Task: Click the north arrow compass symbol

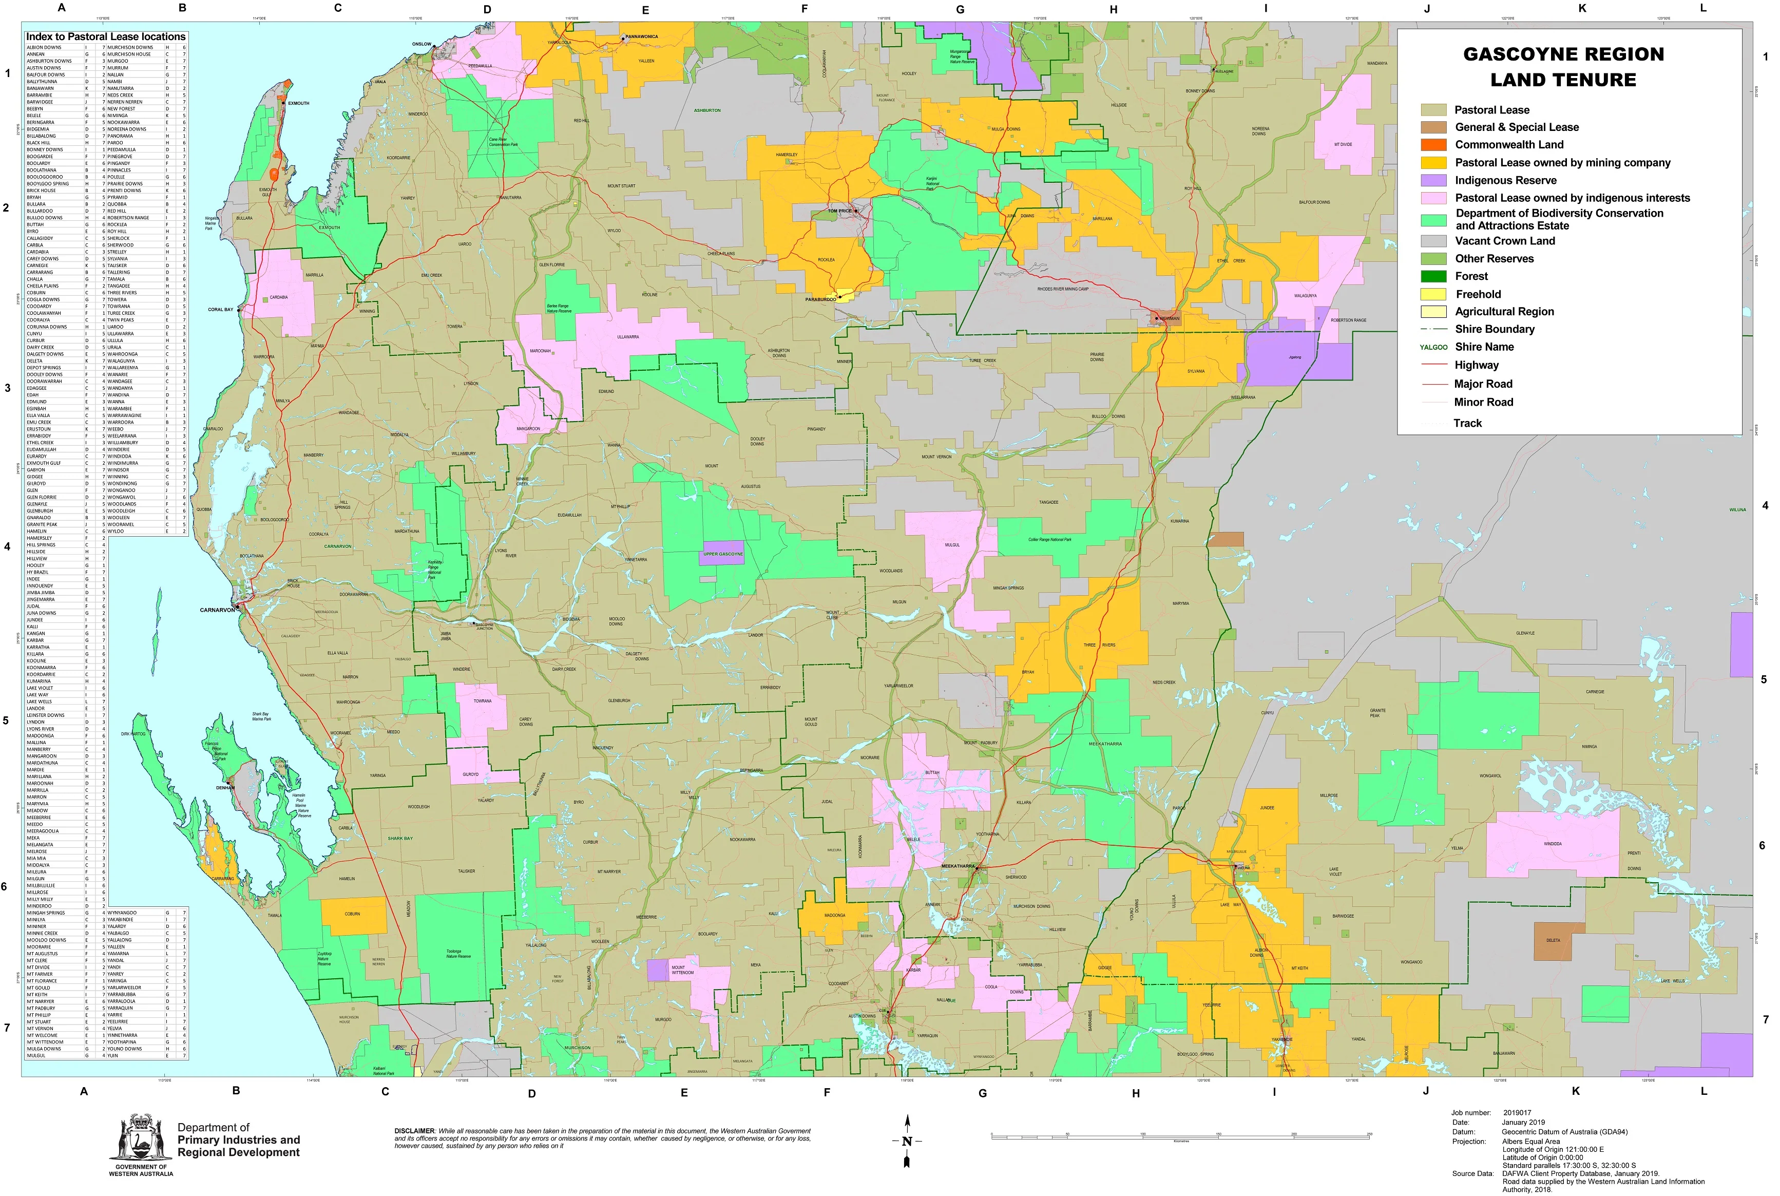Action: pos(907,1141)
